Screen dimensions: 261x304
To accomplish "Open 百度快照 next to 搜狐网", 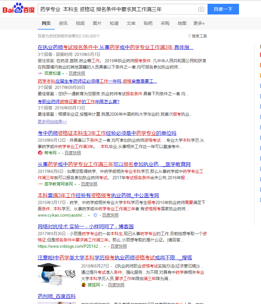I will [x=116, y=285].
